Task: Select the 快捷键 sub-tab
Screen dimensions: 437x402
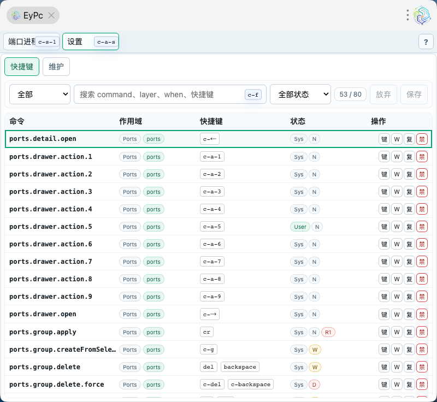Action: pos(22,67)
